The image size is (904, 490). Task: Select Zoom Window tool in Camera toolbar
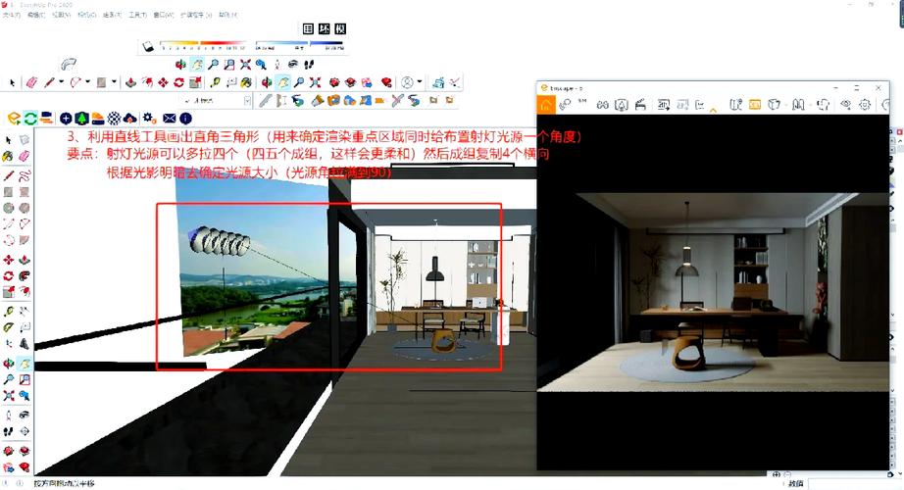pyautogui.click(x=229, y=65)
